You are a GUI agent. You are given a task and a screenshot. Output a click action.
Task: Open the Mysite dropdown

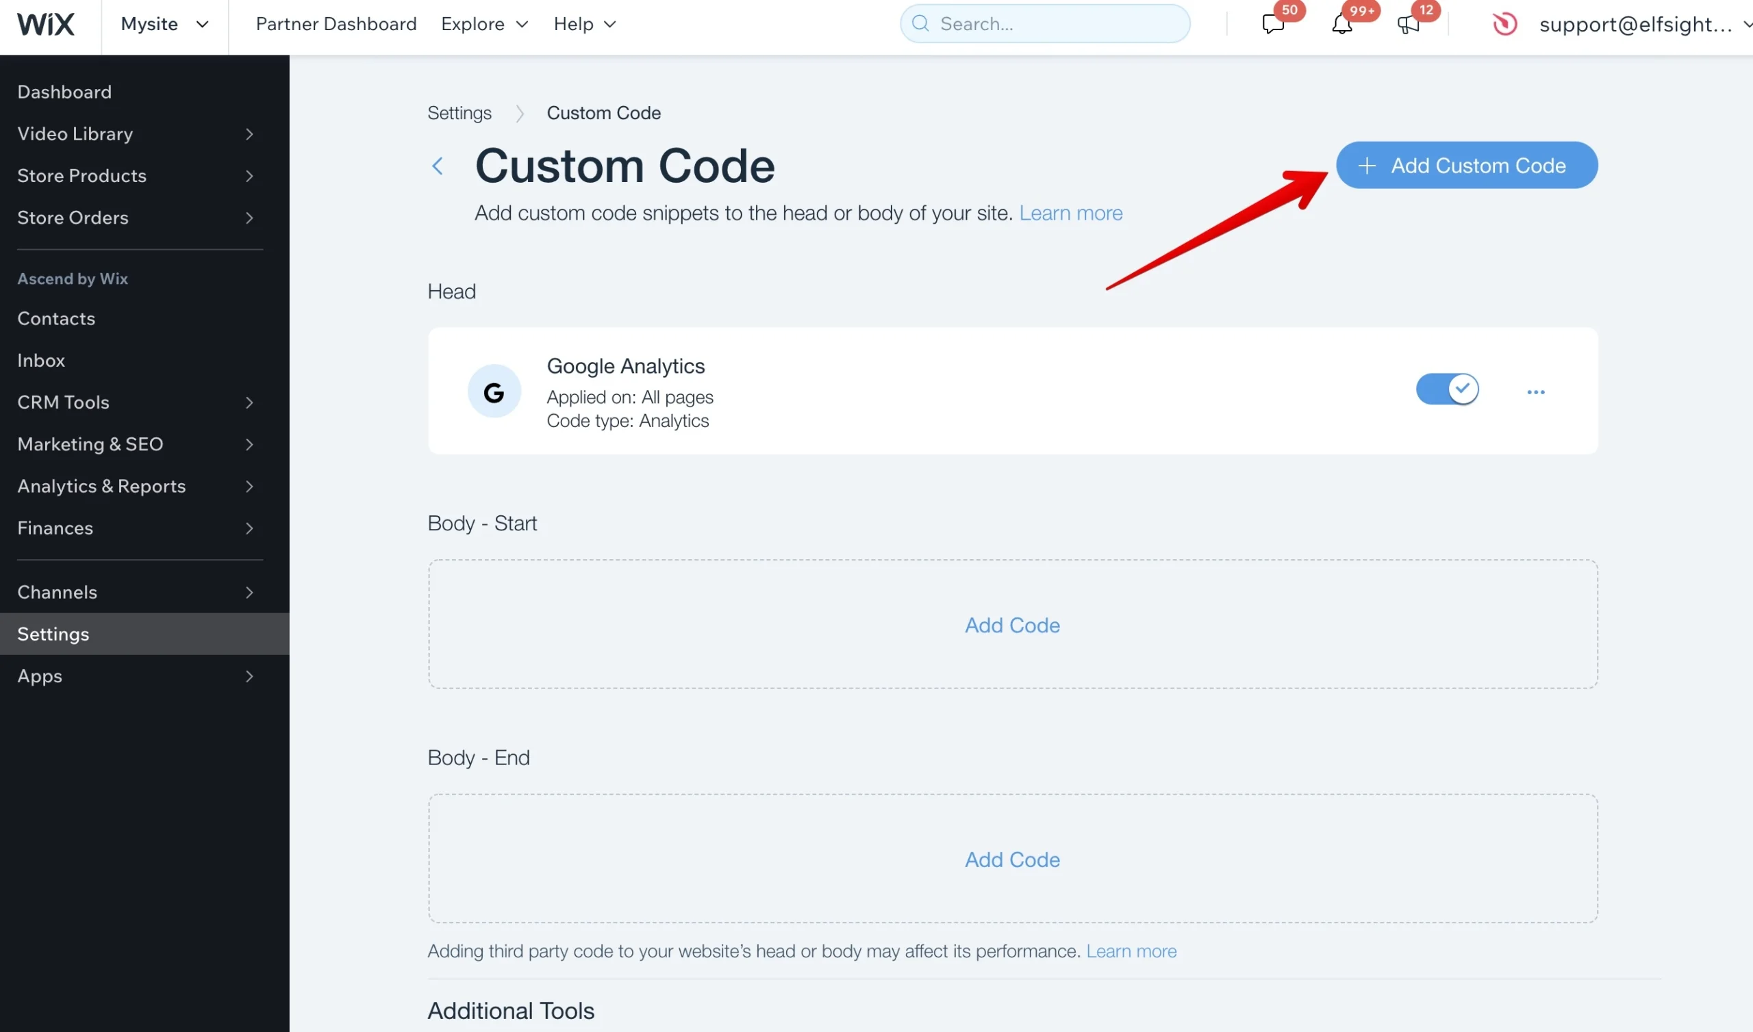click(x=165, y=25)
